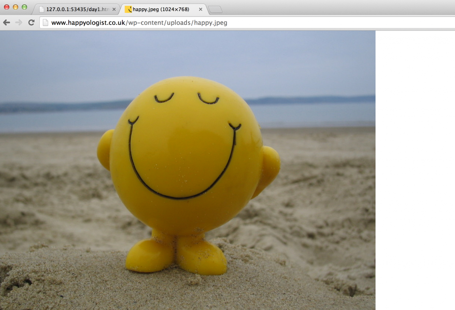
Task: Click the www.happyologist.co.uk domain in the URL
Action: [x=88, y=23]
